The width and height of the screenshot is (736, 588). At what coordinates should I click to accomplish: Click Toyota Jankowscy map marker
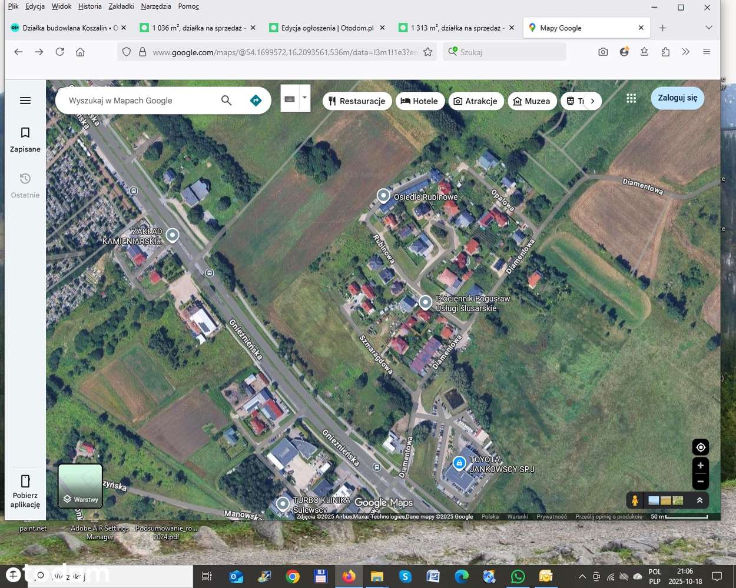[459, 463]
